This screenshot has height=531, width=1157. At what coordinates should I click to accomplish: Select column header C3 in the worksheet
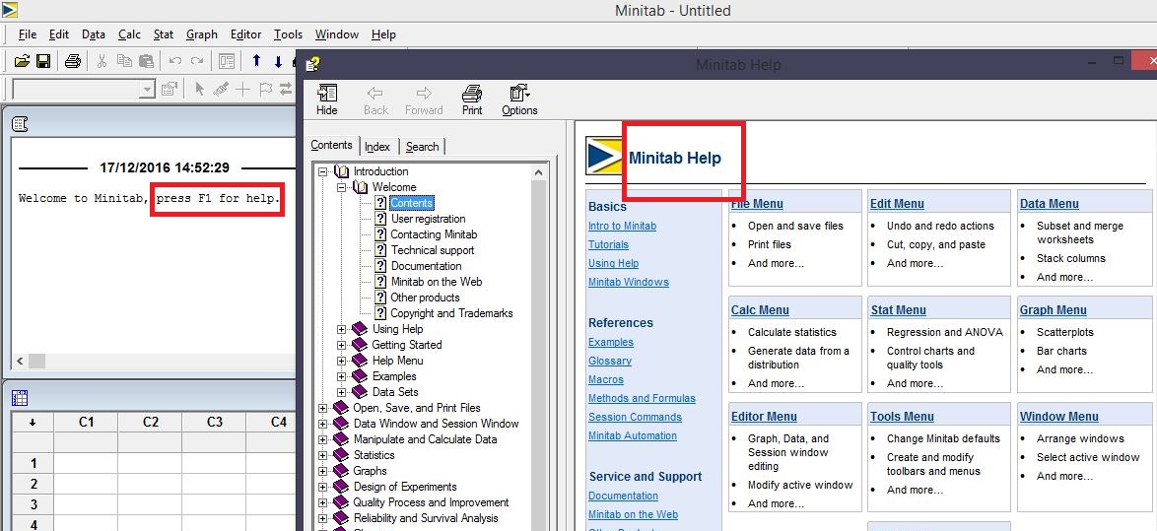tap(214, 422)
